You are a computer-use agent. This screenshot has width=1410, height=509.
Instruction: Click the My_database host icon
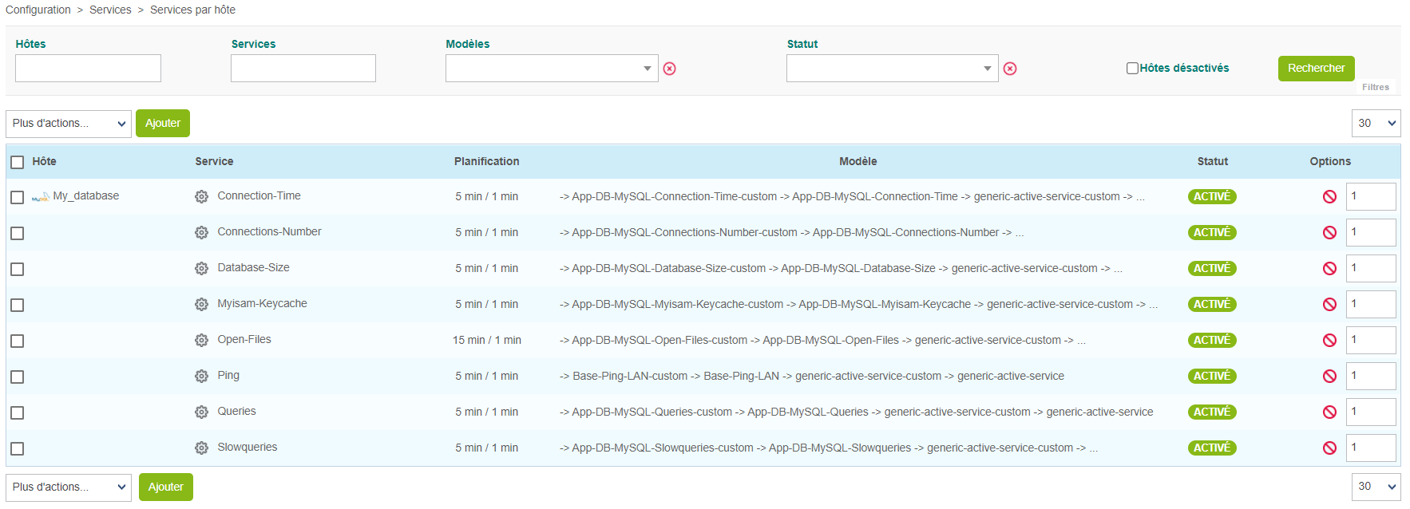(x=40, y=197)
